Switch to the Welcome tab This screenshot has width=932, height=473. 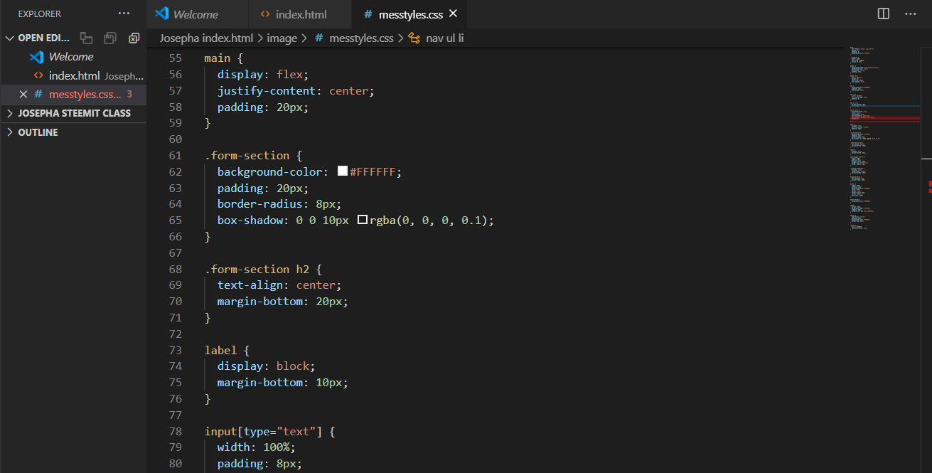pos(198,14)
